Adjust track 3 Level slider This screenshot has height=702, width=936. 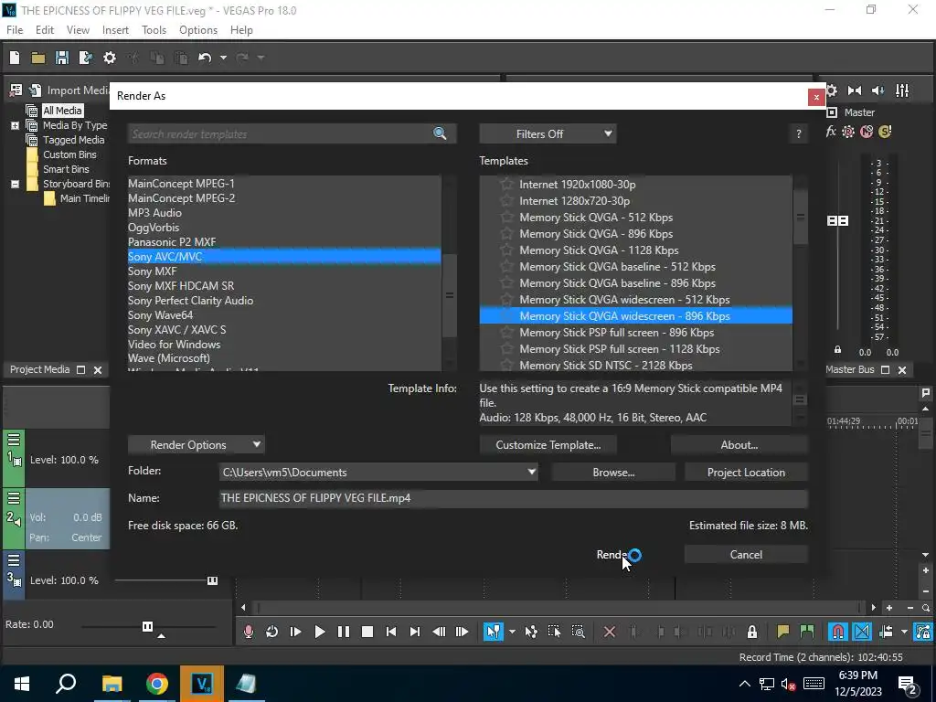pyautogui.click(x=212, y=580)
